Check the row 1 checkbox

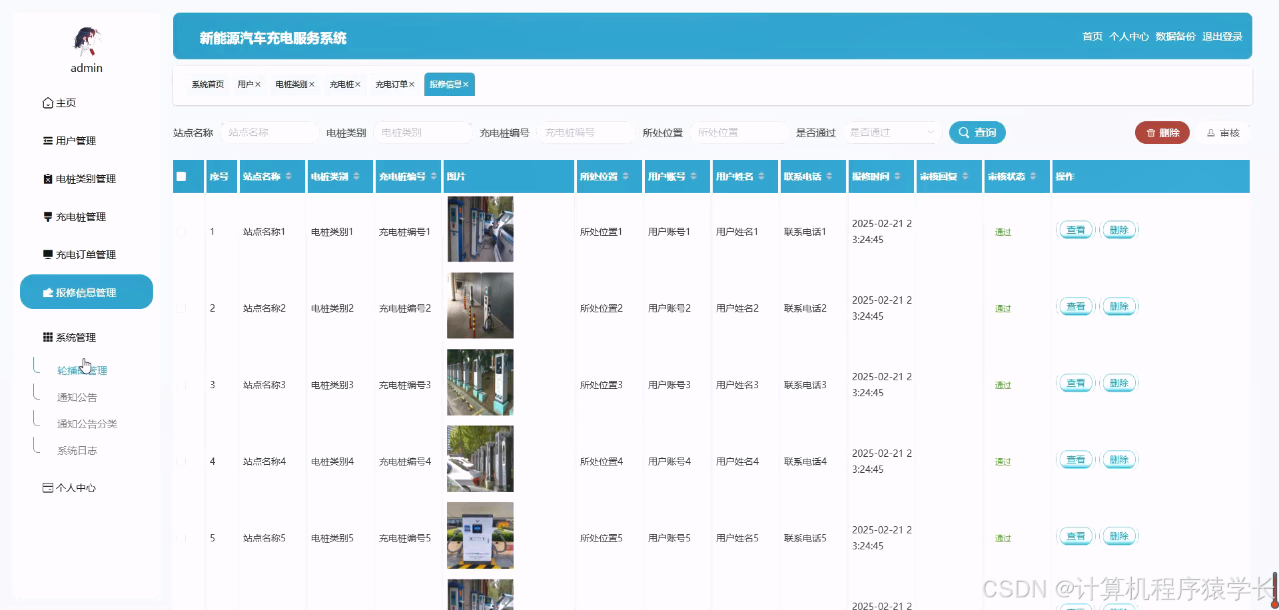click(181, 232)
